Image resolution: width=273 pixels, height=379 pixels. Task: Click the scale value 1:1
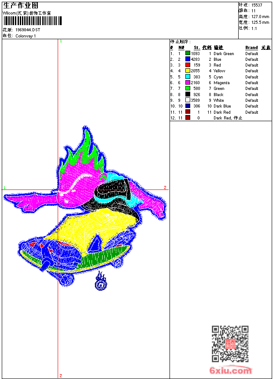(254, 29)
